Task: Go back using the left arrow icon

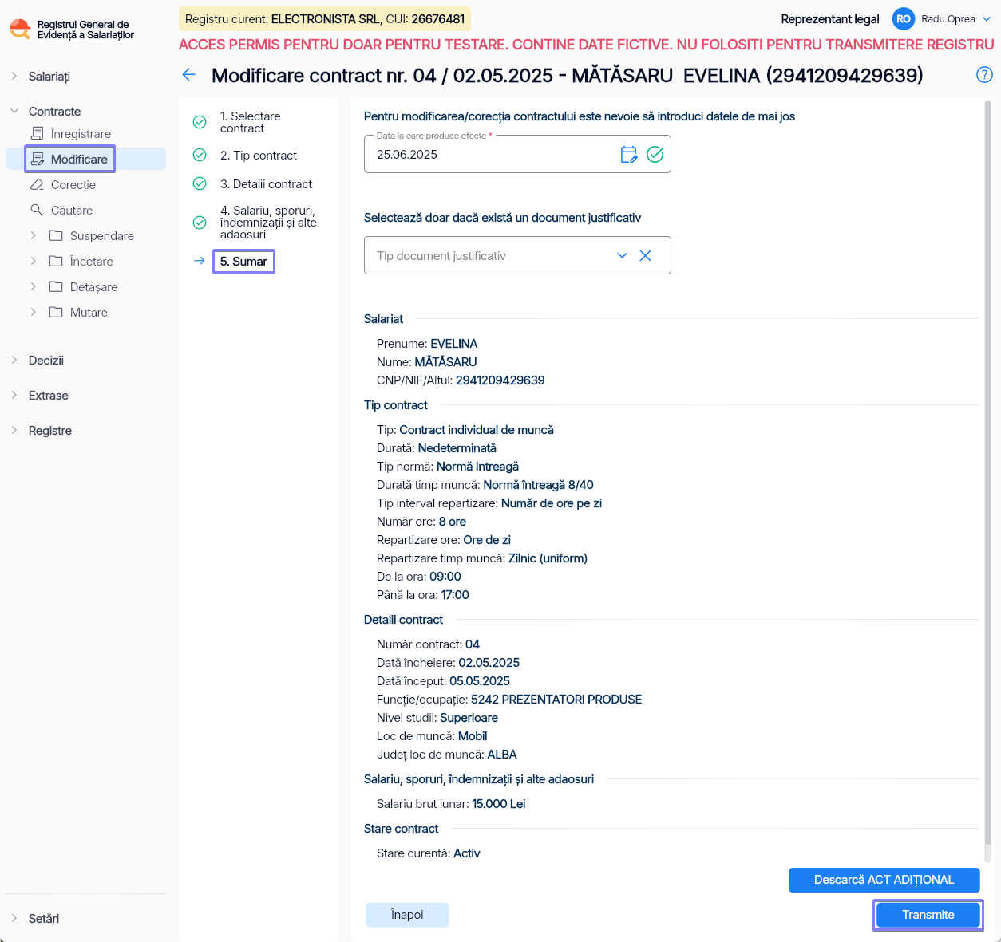Action: coord(189,75)
